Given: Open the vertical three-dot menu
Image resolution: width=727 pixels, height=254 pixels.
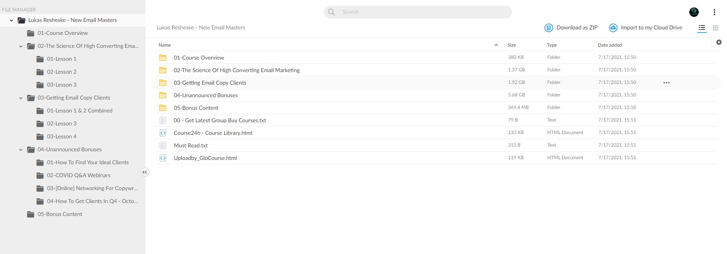Looking at the screenshot, I should click(714, 12).
